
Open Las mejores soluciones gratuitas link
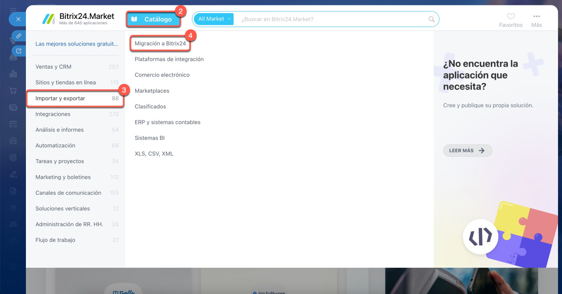click(x=77, y=44)
